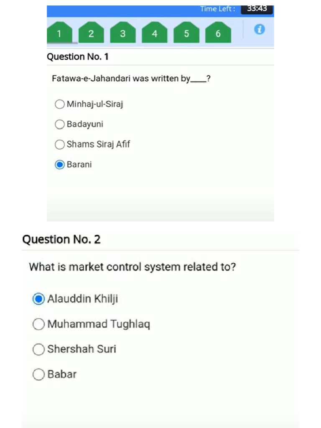Image resolution: width=321 pixels, height=428 pixels.
Task: Select the Minhaj-ul-Siraj radio option
Action: tap(60, 104)
